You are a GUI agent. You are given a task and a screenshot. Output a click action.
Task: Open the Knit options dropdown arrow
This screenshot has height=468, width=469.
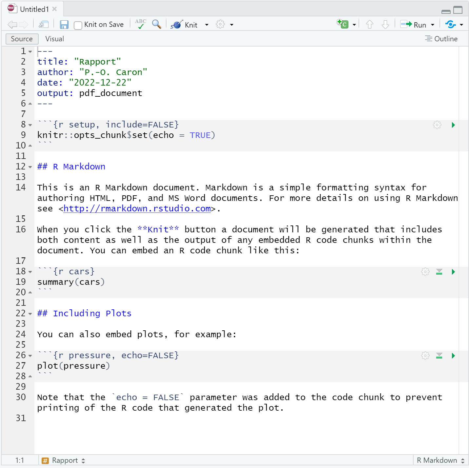207,25
